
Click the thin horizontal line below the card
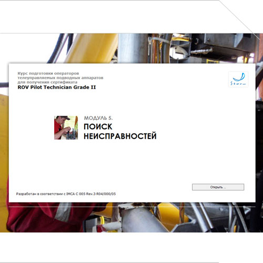[132, 207]
